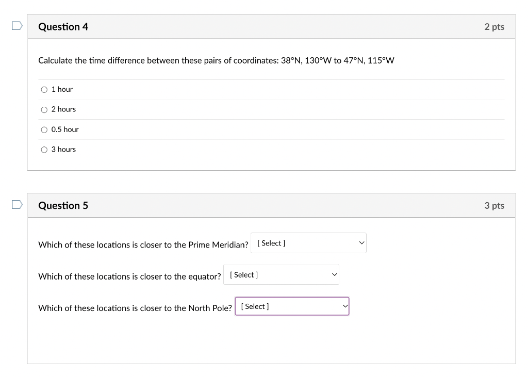The width and height of the screenshot is (528, 377).
Task: Click the 'Question 4' heading
Action: click(63, 27)
